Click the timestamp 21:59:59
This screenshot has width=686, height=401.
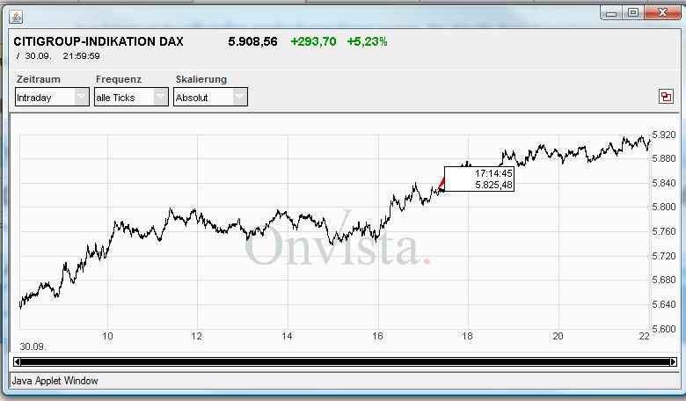82,56
